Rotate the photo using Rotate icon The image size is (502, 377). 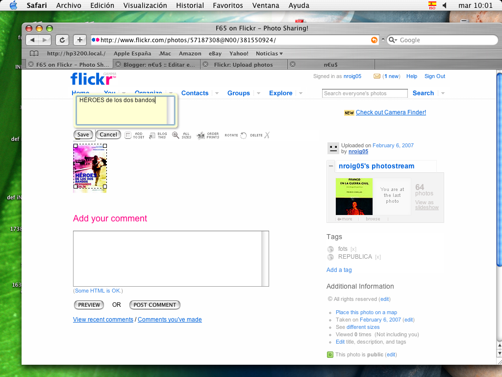point(236,135)
